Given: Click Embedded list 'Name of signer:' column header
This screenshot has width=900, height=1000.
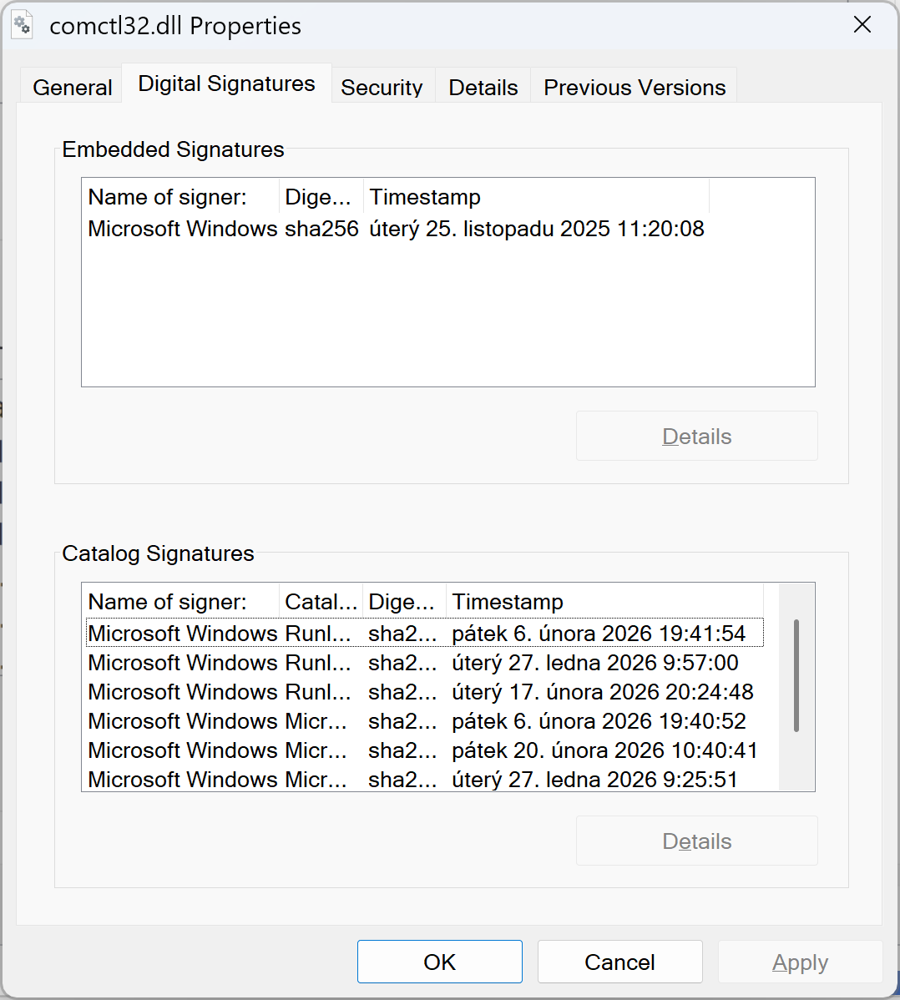Looking at the screenshot, I should [180, 196].
